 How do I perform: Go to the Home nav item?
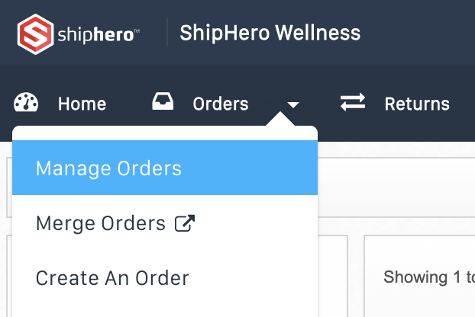[82, 104]
